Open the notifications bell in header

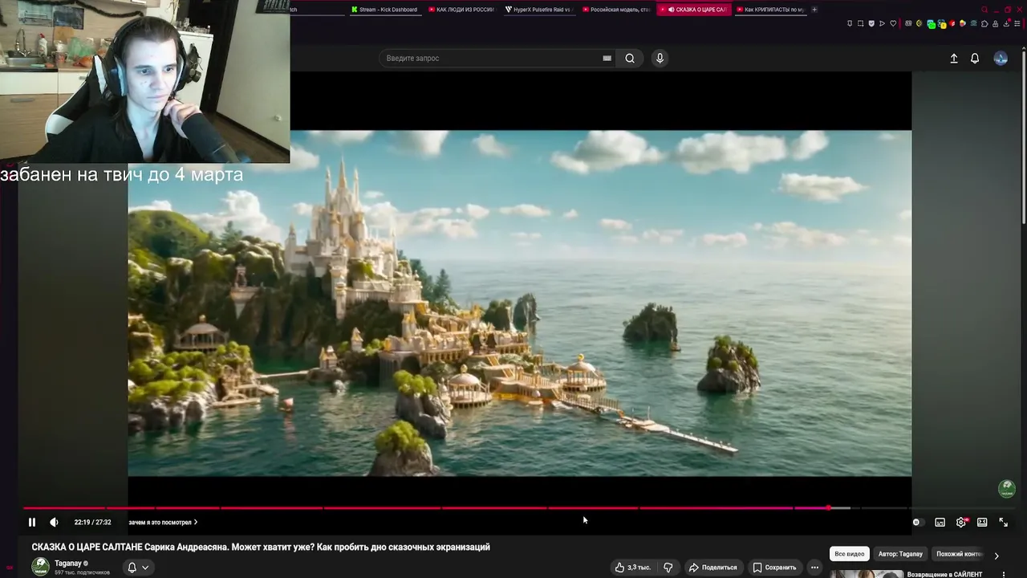click(975, 58)
